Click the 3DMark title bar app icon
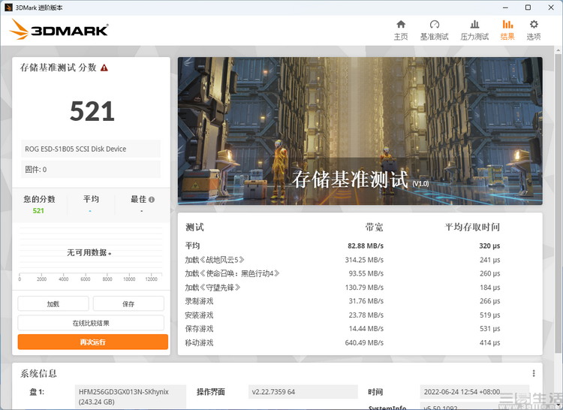The image size is (563, 410). pyautogui.click(x=8, y=8)
